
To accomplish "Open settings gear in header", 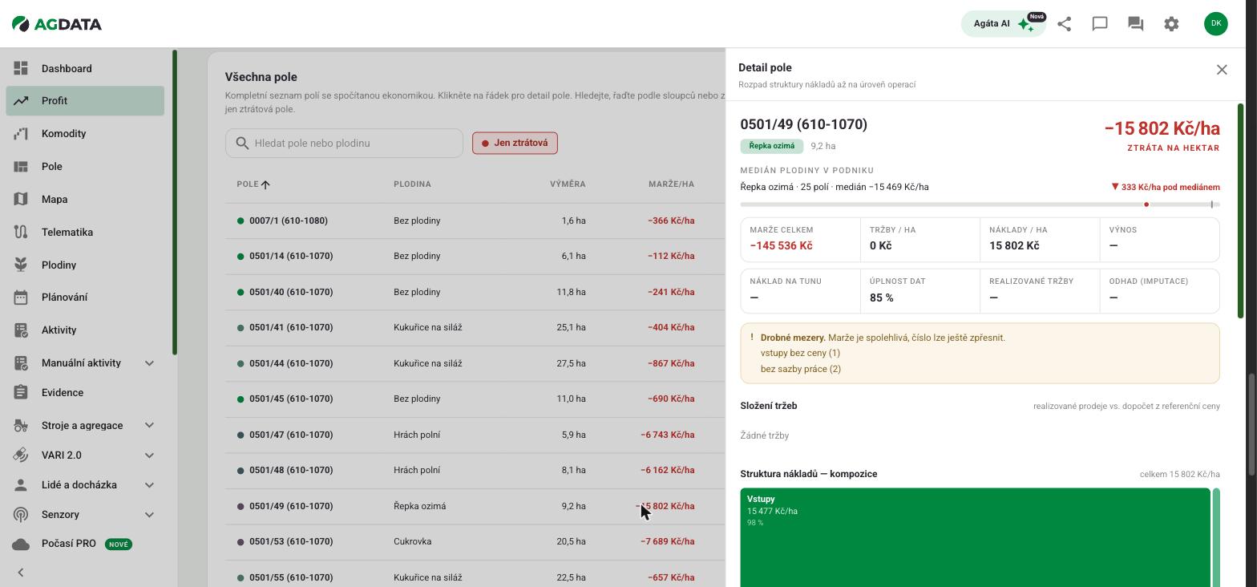I will pyautogui.click(x=1171, y=24).
